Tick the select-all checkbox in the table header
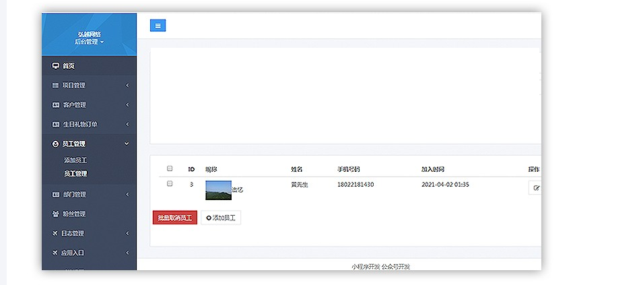 170,168
